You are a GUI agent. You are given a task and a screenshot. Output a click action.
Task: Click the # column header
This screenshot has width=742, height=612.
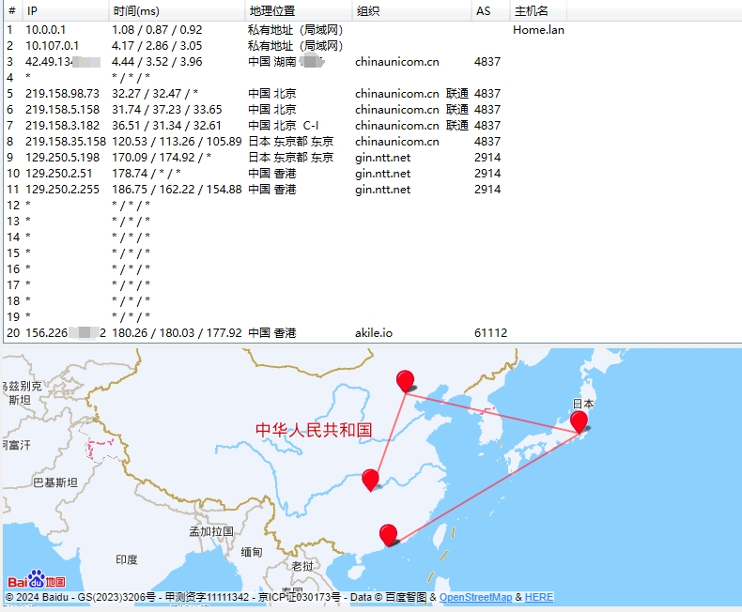tap(13, 10)
